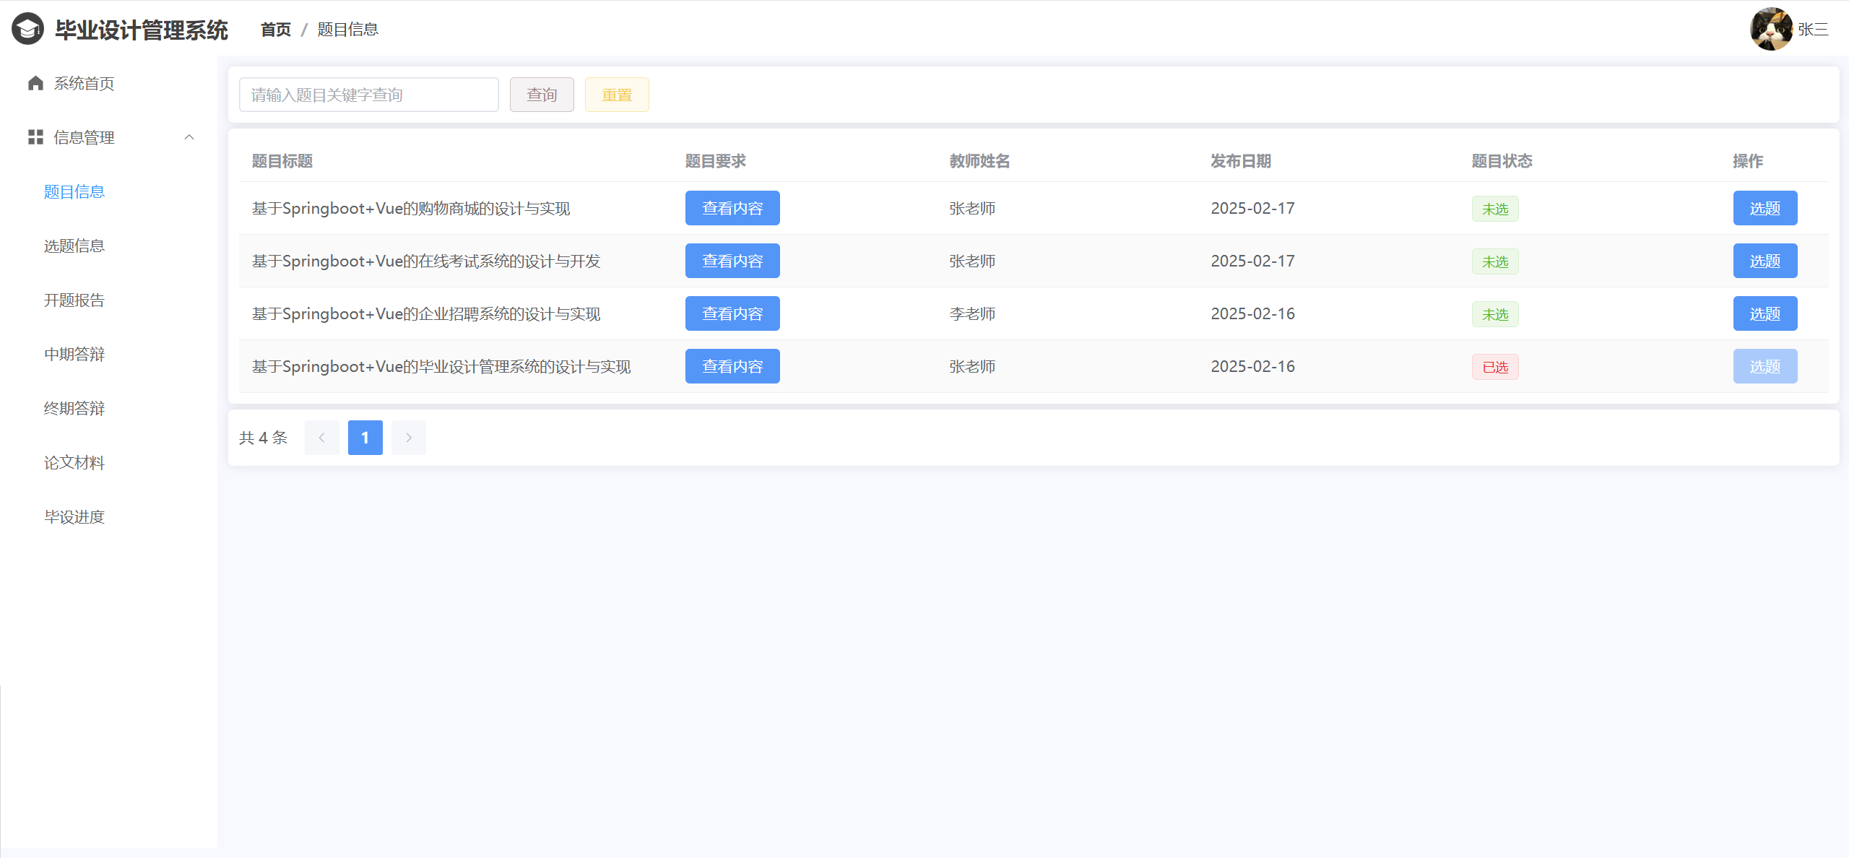1849x858 pixels.
Task: Open user avatar picture in header
Action: click(x=1770, y=30)
